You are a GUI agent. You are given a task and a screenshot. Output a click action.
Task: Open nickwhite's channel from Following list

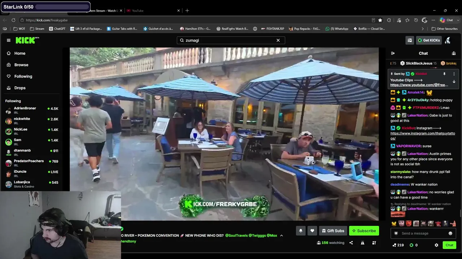[x=32, y=121]
